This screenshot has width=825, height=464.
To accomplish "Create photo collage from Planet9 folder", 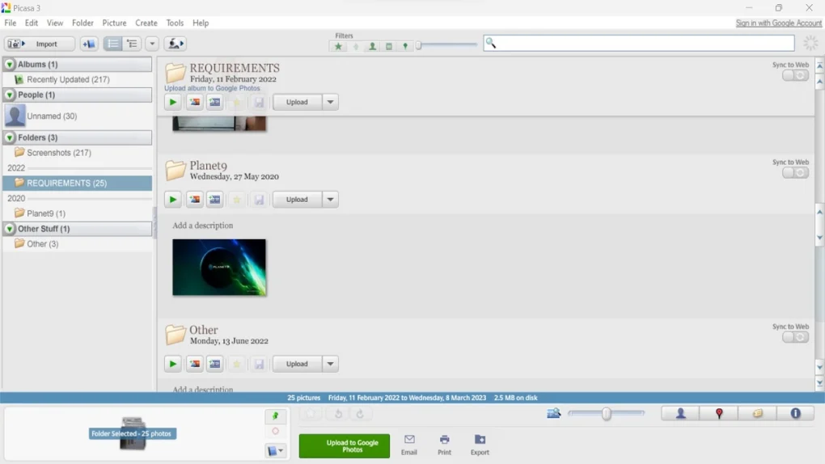I will click(195, 200).
